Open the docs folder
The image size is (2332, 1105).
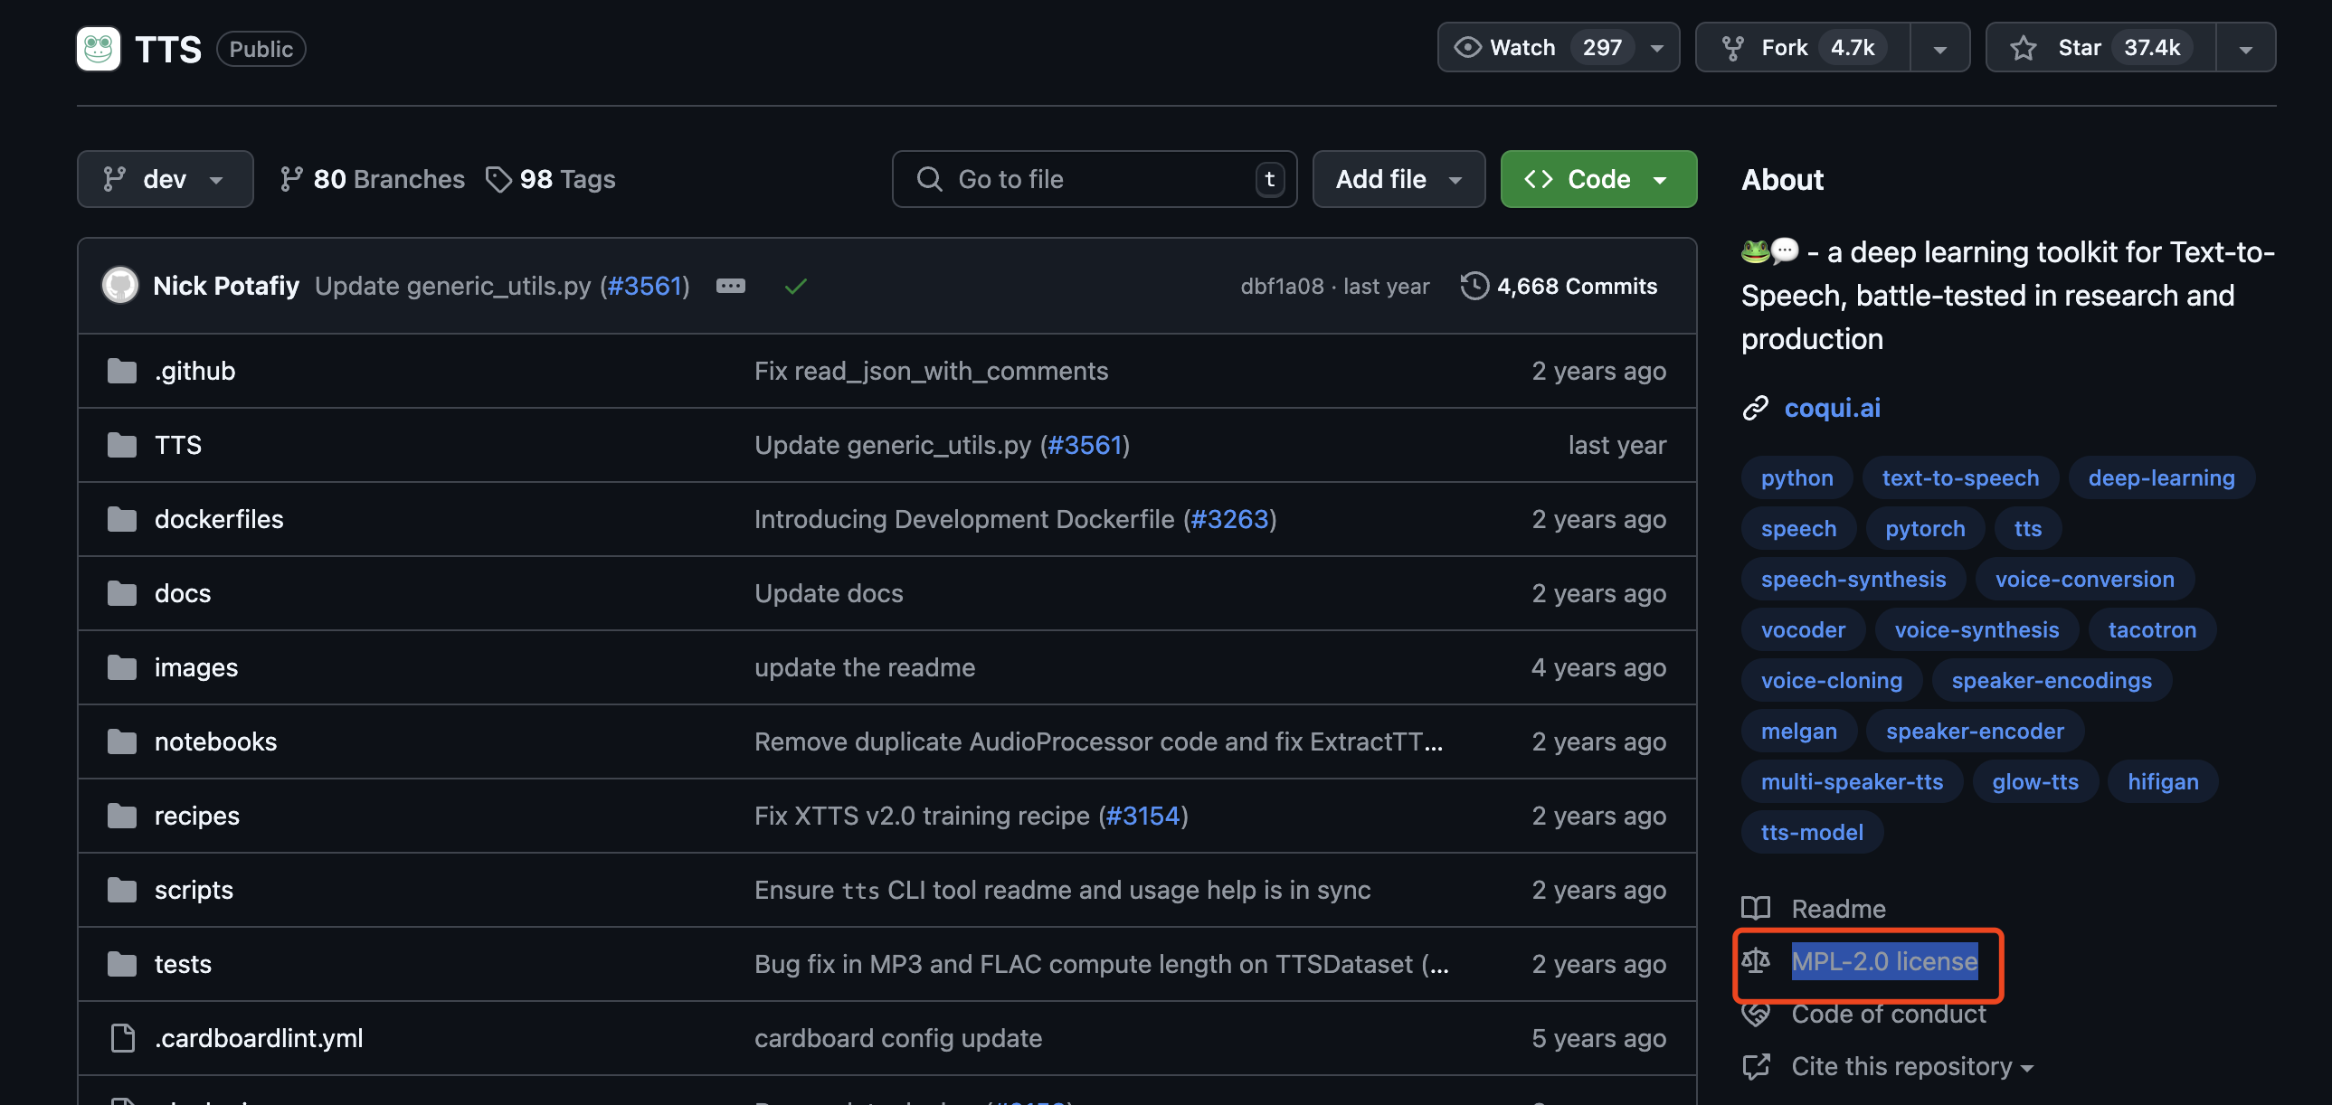(x=183, y=594)
